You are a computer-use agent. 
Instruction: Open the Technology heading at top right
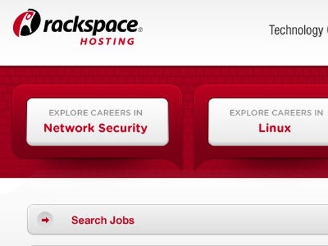pos(296,30)
